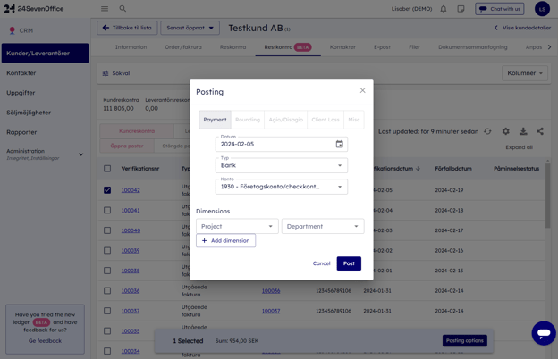Select the Client Loss tab
This screenshot has height=359, width=558.
tap(325, 120)
